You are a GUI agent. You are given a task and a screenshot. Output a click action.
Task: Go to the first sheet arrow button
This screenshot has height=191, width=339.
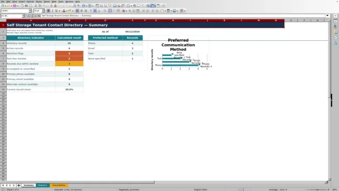click(x=3, y=185)
